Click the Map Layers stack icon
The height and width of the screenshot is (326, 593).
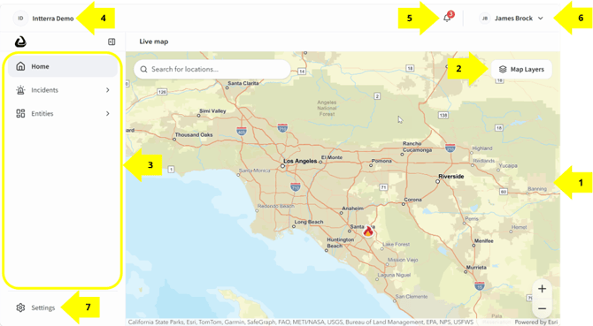503,70
